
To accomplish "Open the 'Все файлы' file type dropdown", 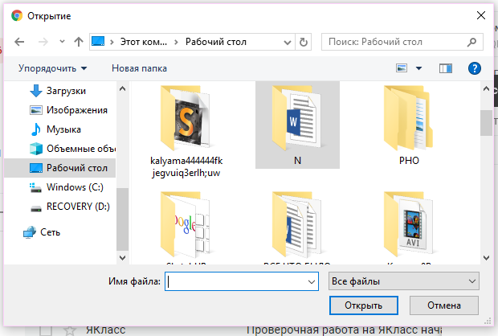I will (404, 281).
